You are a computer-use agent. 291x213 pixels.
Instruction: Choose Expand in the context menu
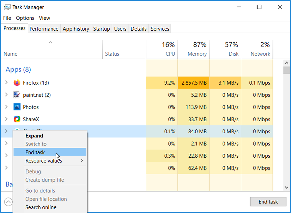point(50,136)
